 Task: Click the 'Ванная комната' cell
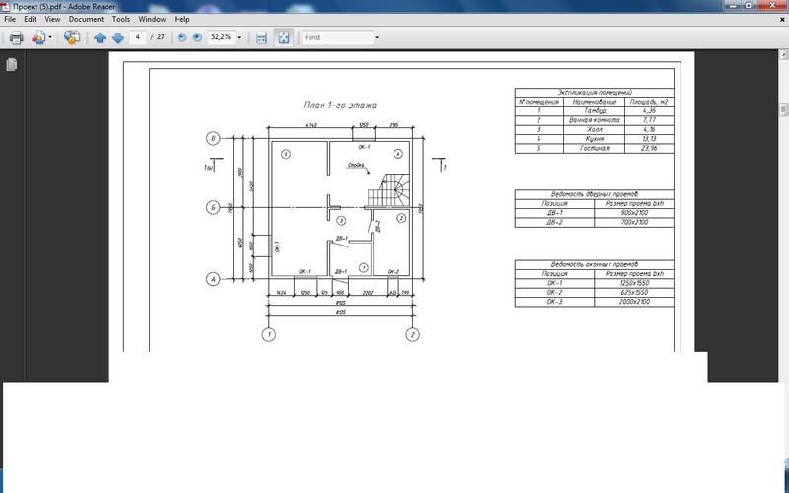[x=595, y=120]
